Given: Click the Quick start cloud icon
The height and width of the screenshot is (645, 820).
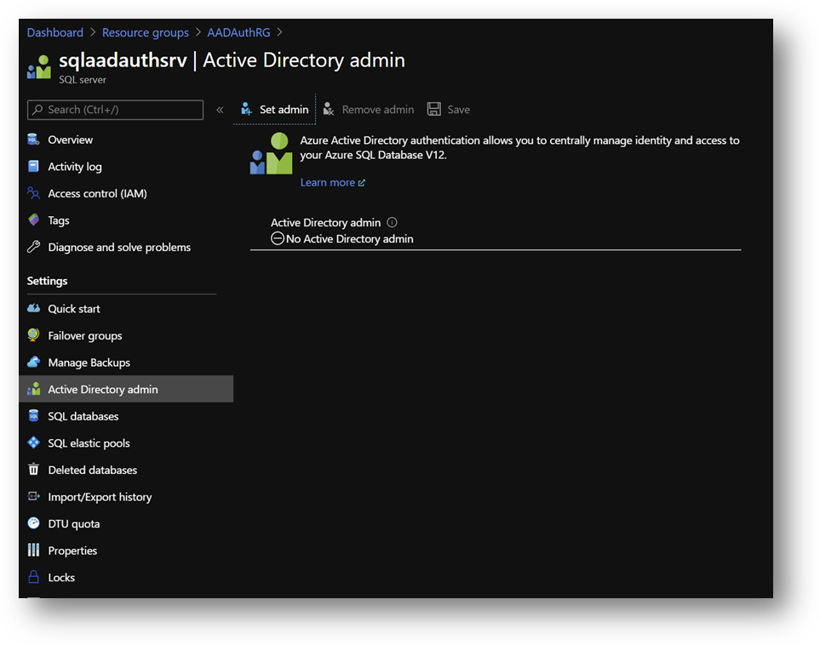Looking at the screenshot, I should 33,308.
